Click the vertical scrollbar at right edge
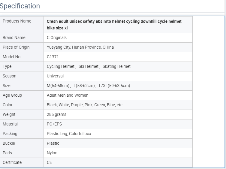 pyautogui.click(x=225, y=85)
